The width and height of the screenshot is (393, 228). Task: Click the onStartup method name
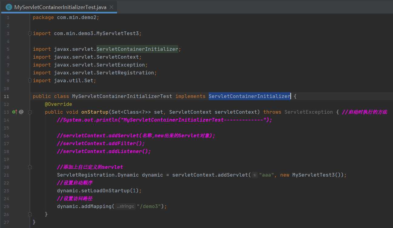click(95, 112)
